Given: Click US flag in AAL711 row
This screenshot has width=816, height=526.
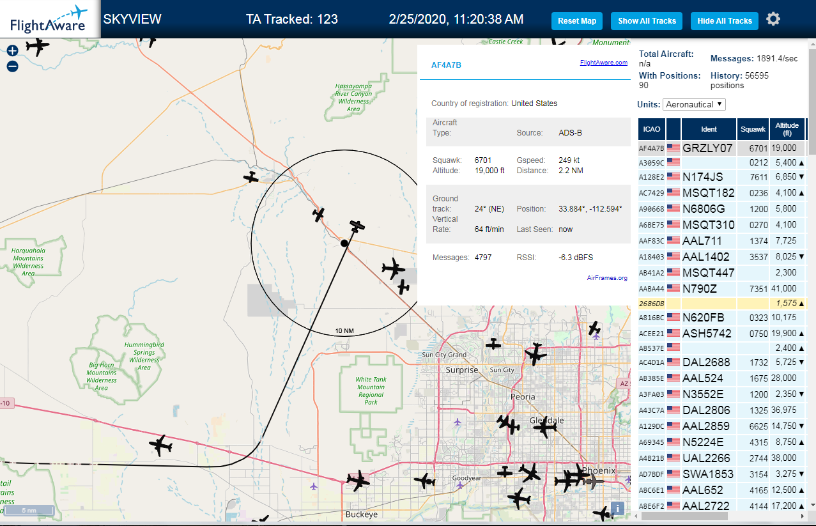Looking at the screenshot, I should 674,240.
